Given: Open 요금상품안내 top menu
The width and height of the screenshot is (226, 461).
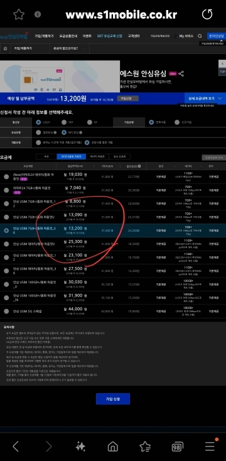Looking at the screenshot, I should (x=68, y=36).
